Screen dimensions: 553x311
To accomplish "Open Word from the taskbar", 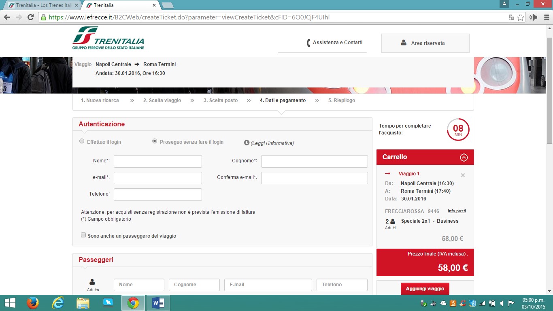I will (x=158, y=303).
